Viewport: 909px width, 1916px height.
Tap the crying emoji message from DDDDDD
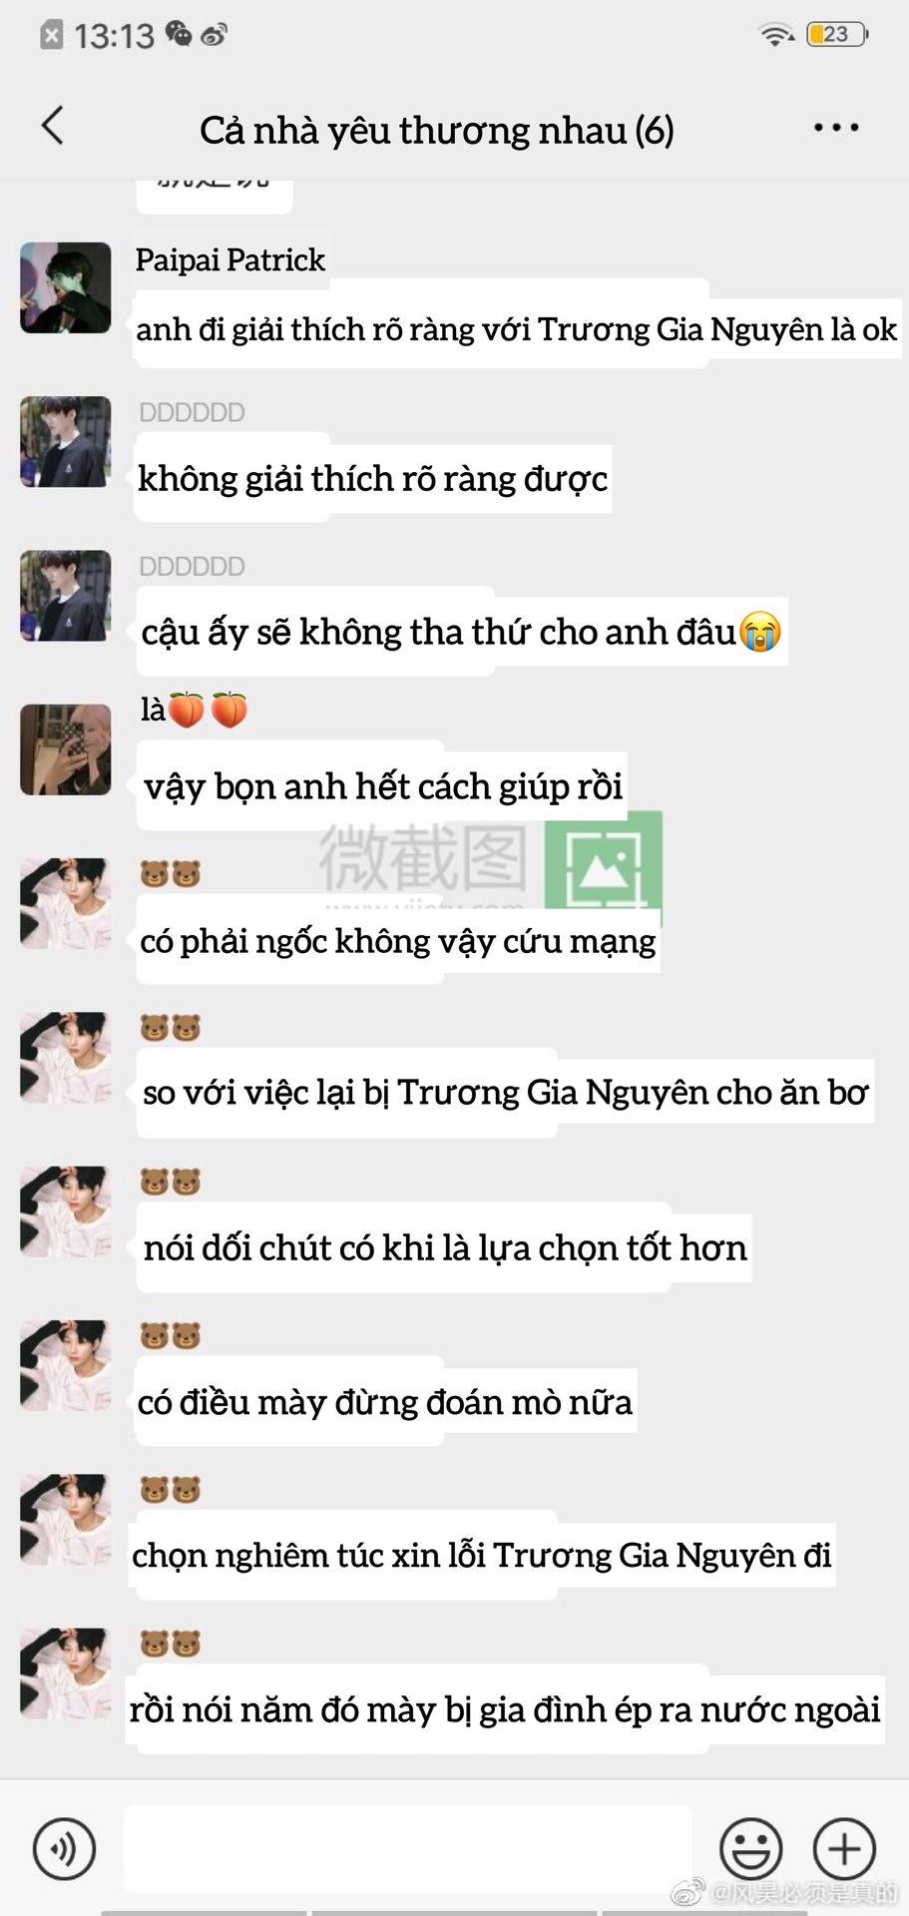coord(461,632)
